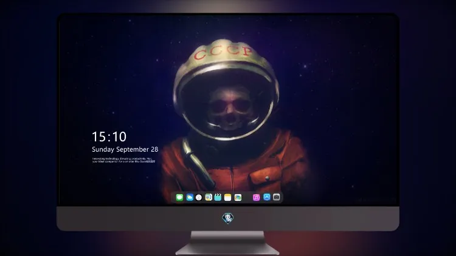
Task: Click the CCCP lettering on helmet
Action: pos(223,52)
